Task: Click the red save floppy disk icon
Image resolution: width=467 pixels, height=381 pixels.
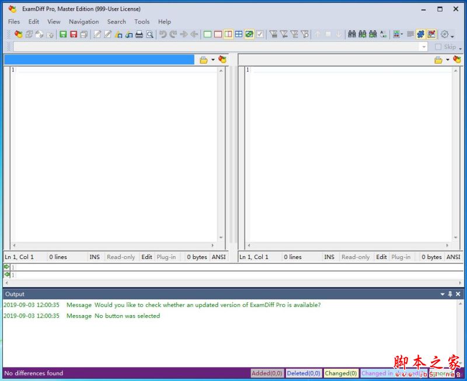Action: coord(74,34)
